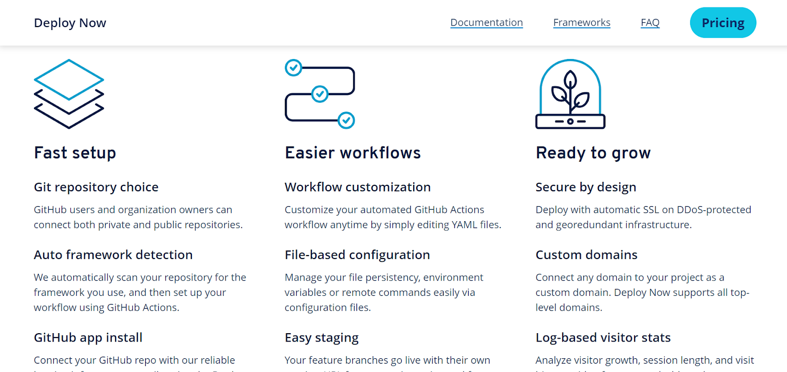
Task: Select the Fast setup heading
Action: pyautogui.click(x=75, y=153)
